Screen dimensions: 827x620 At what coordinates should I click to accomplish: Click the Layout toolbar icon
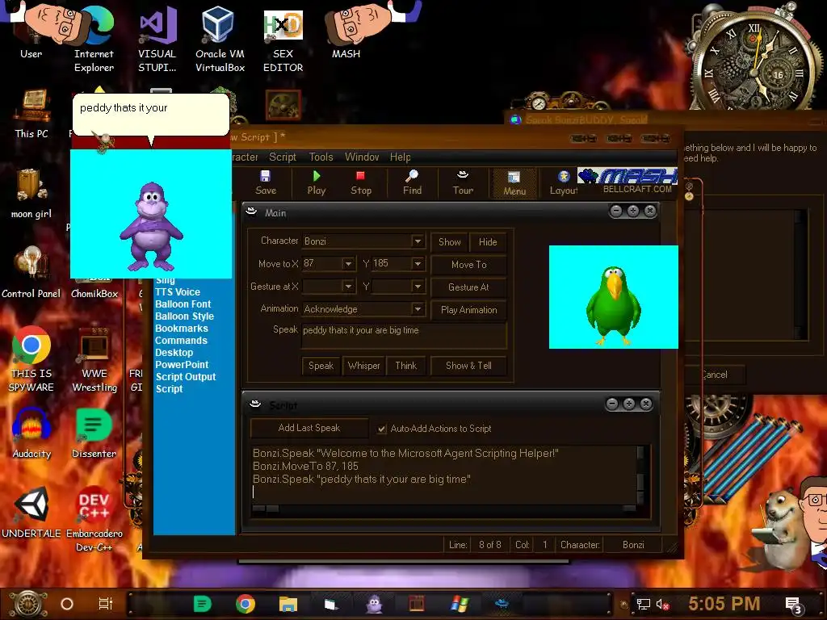564,182
